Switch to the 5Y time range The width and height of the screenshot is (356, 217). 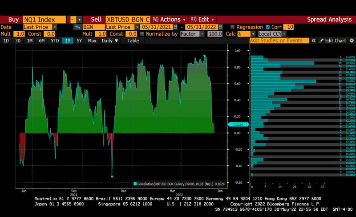pos(79,40)
